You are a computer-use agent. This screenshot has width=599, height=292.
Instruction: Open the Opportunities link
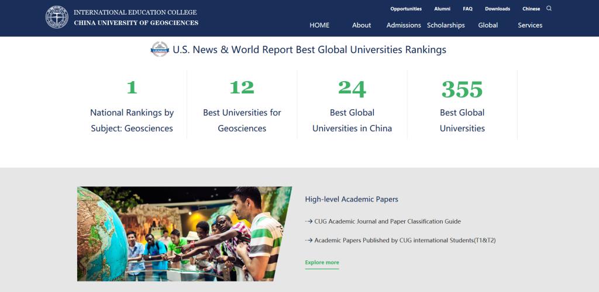[406, 9]
